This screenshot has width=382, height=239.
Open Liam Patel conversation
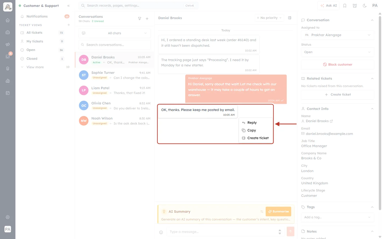[x=115, y=90]
